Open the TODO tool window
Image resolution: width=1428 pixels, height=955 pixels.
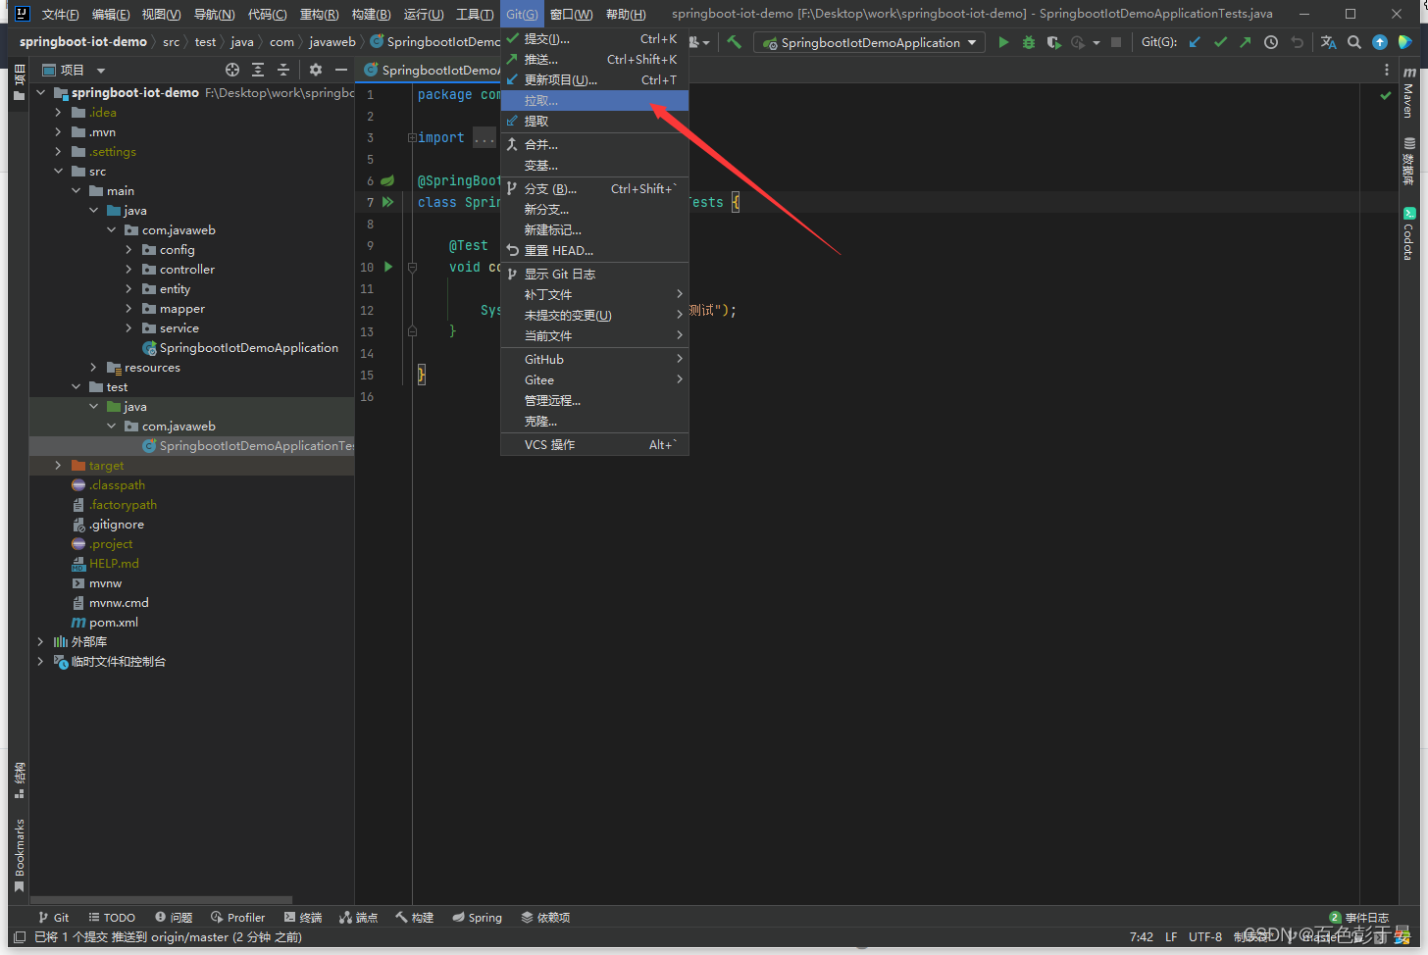tap(112, 918)
